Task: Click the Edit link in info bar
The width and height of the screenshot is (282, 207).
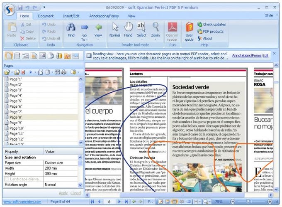Action: point(265,56)
